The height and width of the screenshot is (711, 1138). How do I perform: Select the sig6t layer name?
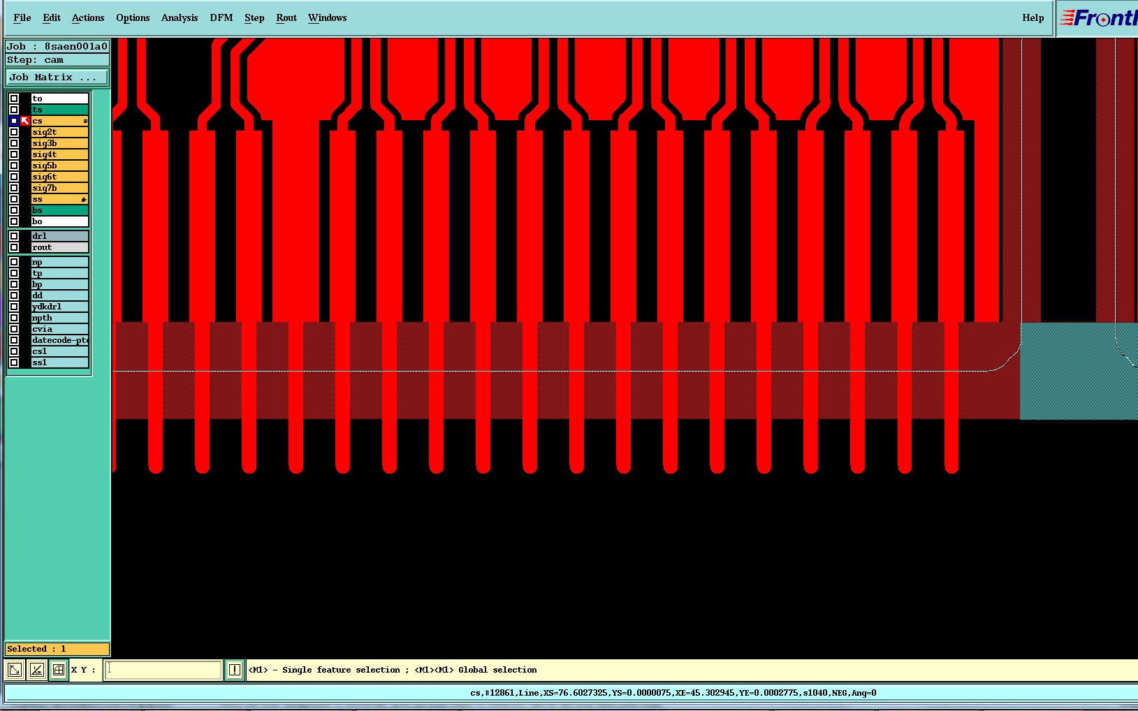click(59, 177)
